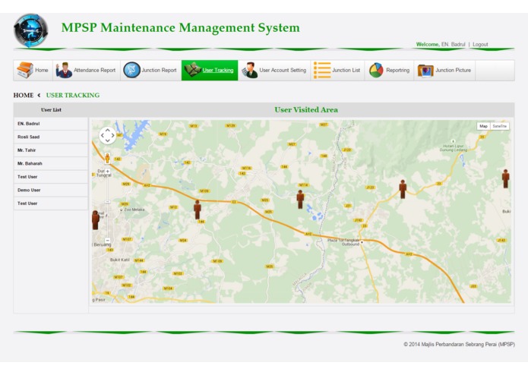Click the Junction Report round icon

pyautogui.click(x=131, y=70)
